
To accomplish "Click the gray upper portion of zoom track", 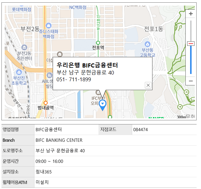I will (x=191, y=31).
